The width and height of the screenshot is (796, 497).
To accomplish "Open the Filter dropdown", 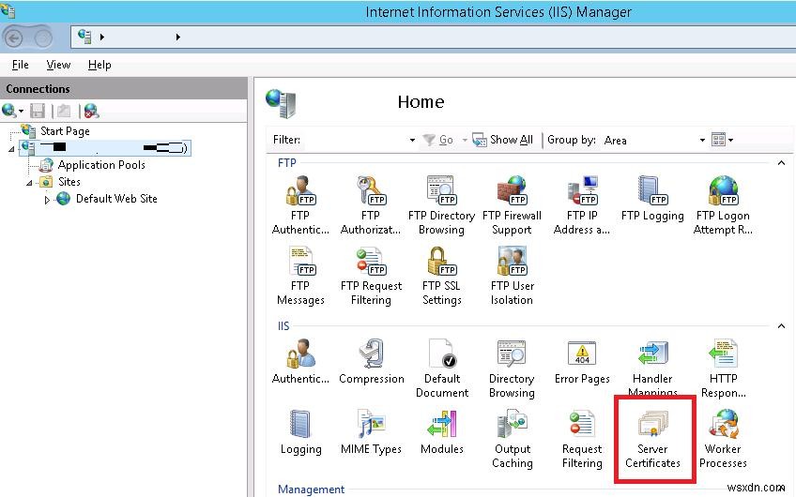I will pyautogui.click(x=412, y=140).
